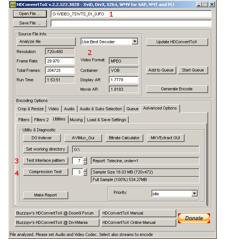The height and width of the screenshot is (239, 225).
Task: Click the Video Format value MPEG
Action: coord(124,61)
